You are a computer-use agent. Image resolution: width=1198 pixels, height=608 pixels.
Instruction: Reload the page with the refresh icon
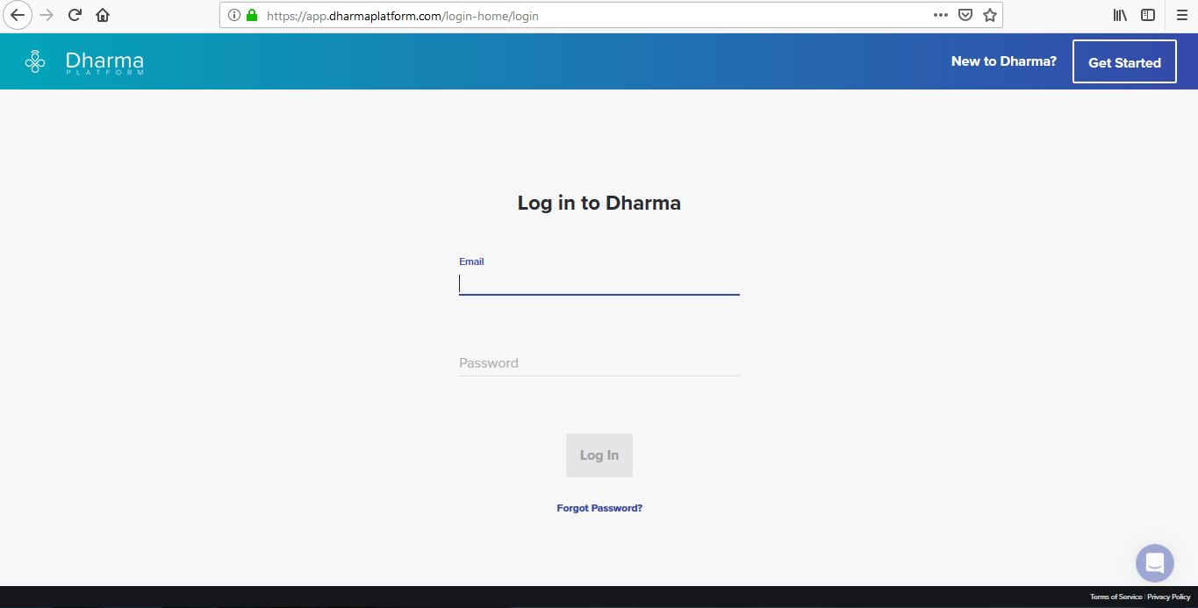75,15
